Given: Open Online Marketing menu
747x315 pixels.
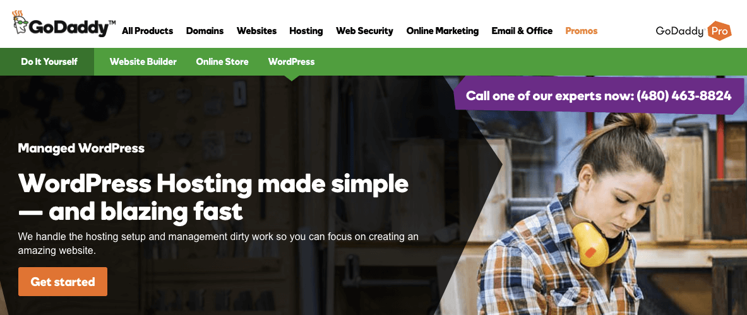Looking at the screenshot, I should tap(442, 31).
